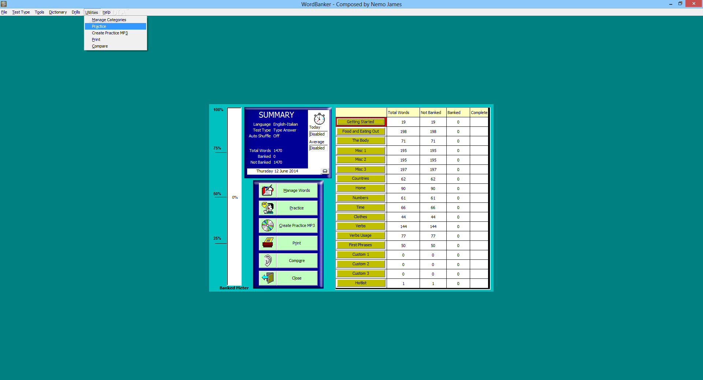Select the Verbs Usage category
The height and width of the screenshot is (380, 703).
[361, 236]
